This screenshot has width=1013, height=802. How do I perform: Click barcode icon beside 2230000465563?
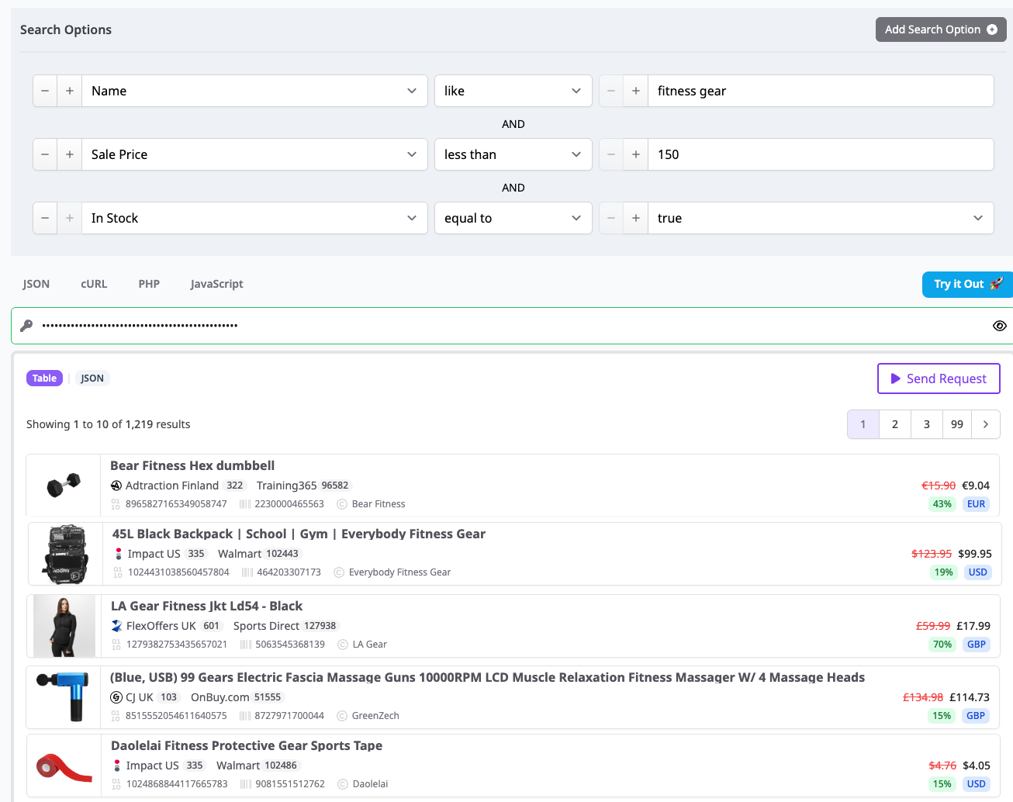tap(245, 504)
